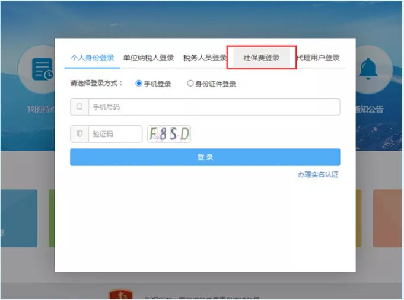
Task: Click the orange tile at right edge
Action: pos(387,218)
